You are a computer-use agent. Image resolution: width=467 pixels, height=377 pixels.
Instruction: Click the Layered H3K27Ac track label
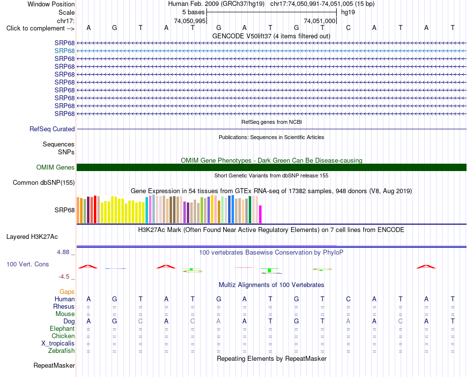coord(32,237)
